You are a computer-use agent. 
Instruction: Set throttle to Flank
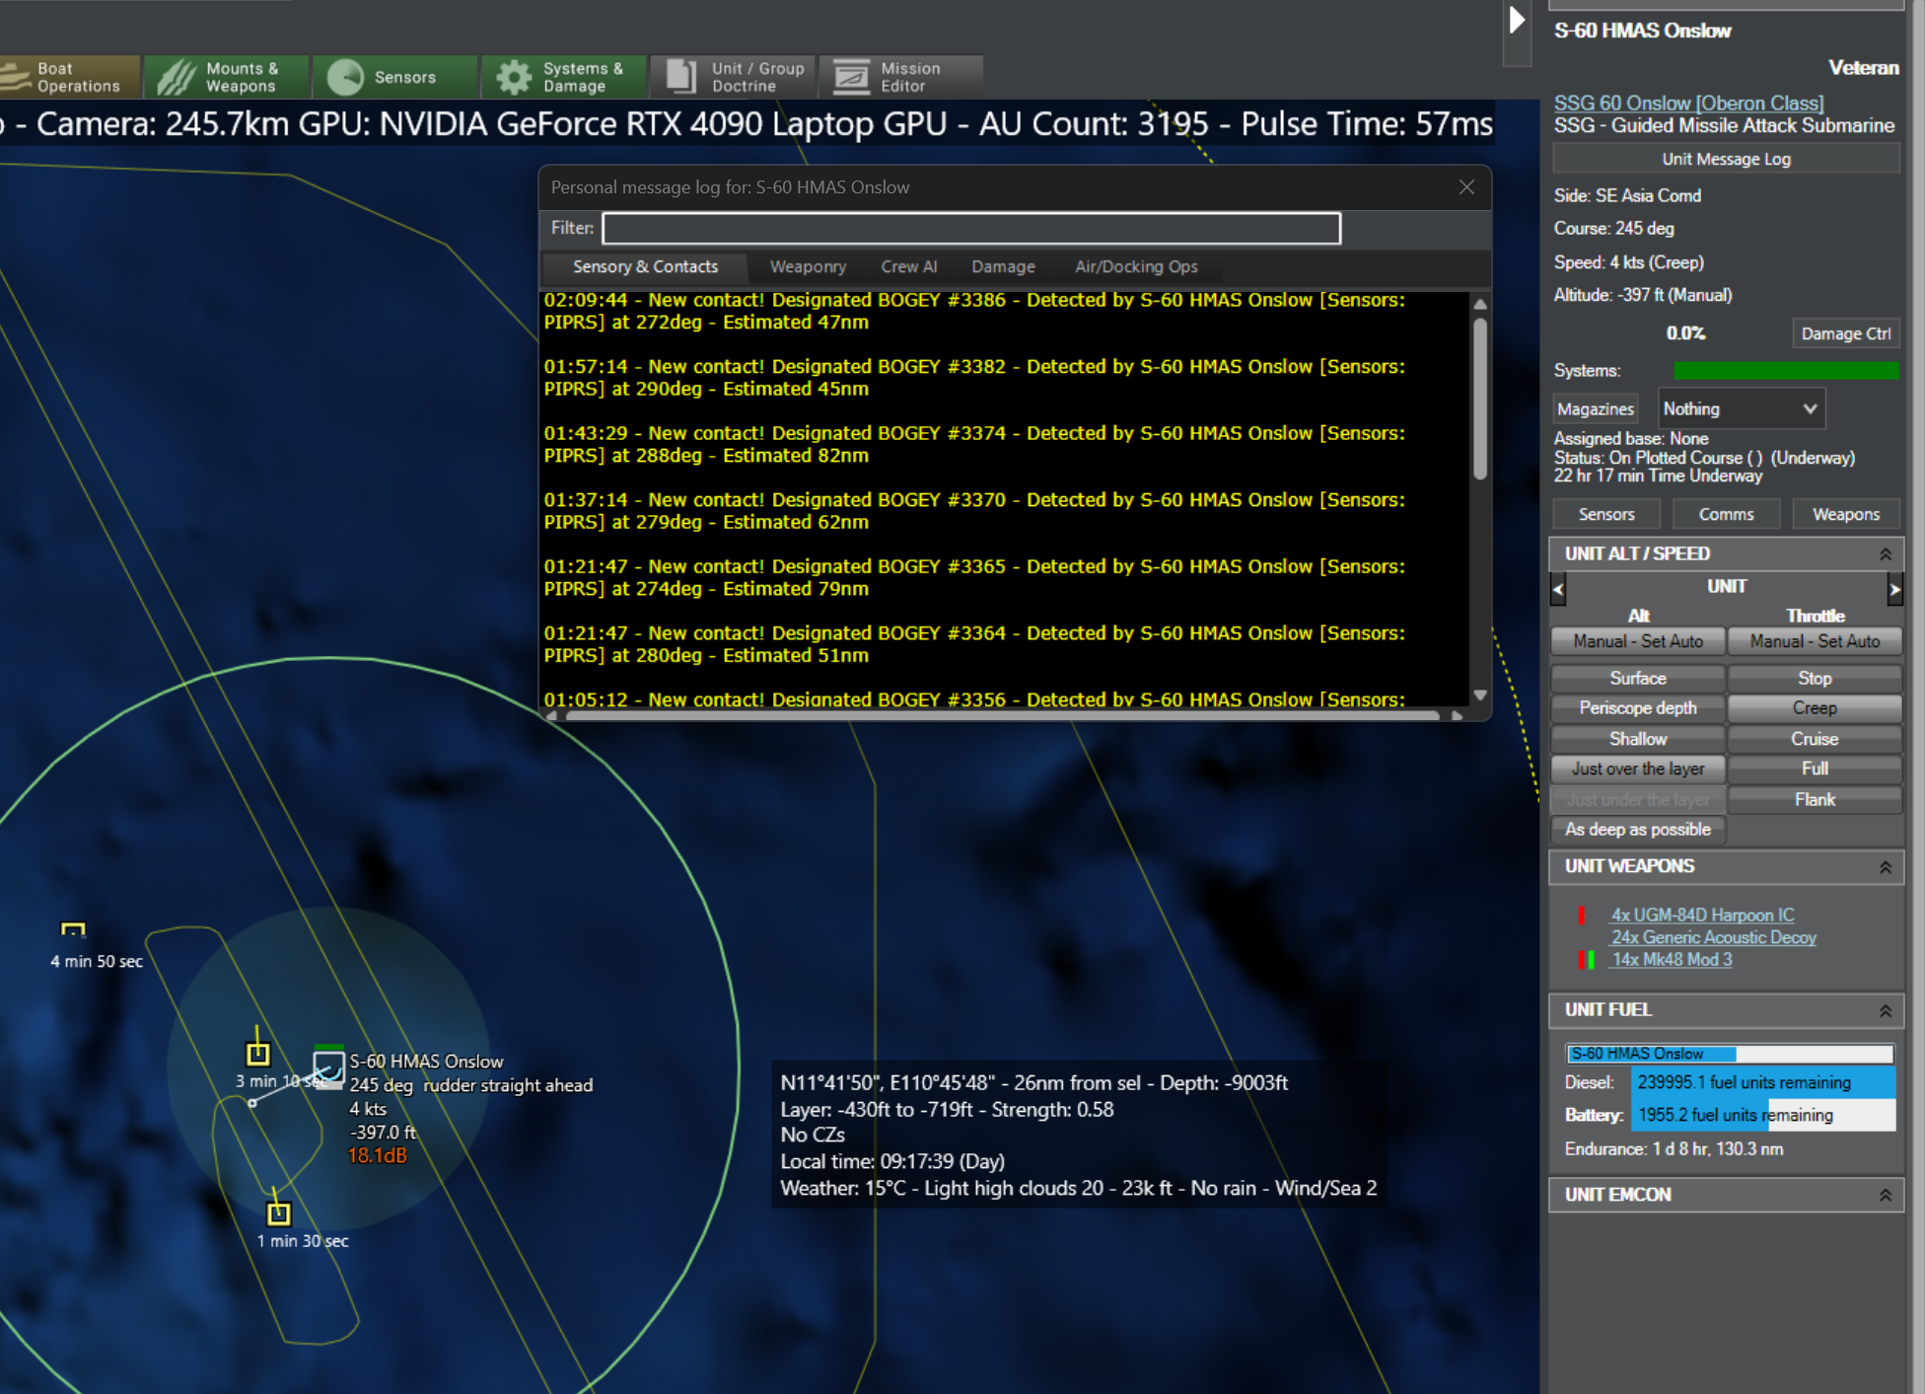[1815, 799]
